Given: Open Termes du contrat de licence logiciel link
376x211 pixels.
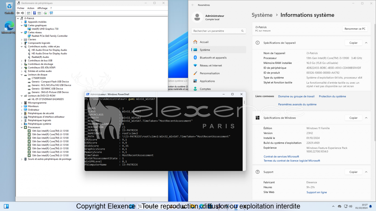Looking at the screenshot, I should [x=292, y=161].
